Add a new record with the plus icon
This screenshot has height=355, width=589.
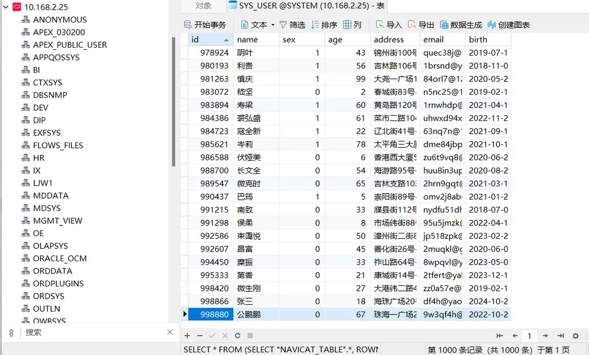(x=187, y=336)
